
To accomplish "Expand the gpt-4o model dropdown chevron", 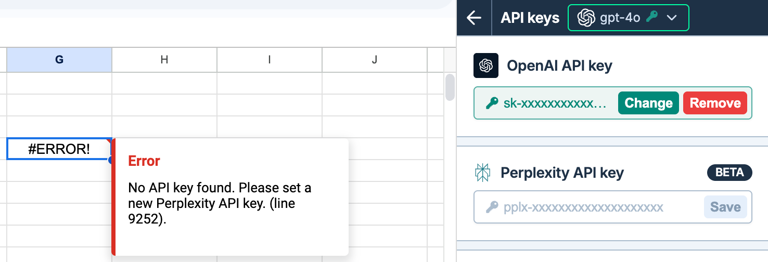I will tap(672, 18).
